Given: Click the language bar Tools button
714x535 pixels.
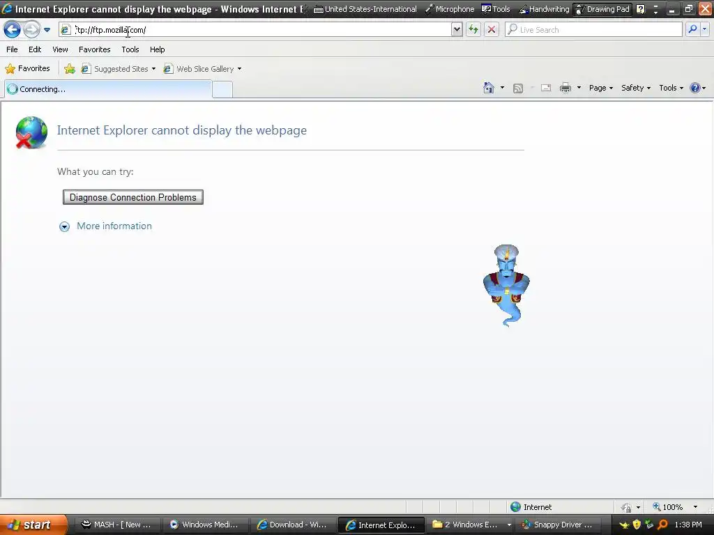Looking at the screenshot, I should [496, 9].
